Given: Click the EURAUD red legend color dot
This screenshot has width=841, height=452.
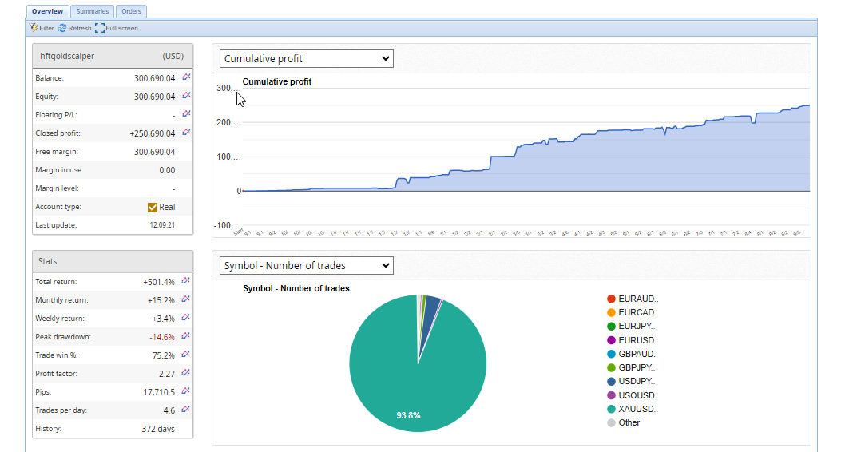Looking at the screenshot, I should pyautogui.click(x=611, y=299).
